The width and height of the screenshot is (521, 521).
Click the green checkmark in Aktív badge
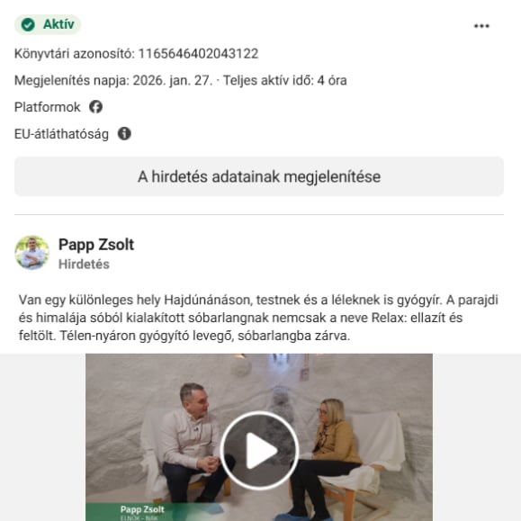point(28,24)
